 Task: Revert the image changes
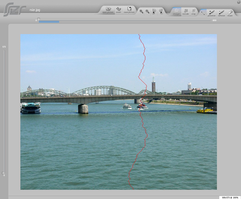[x=118, y=10]
